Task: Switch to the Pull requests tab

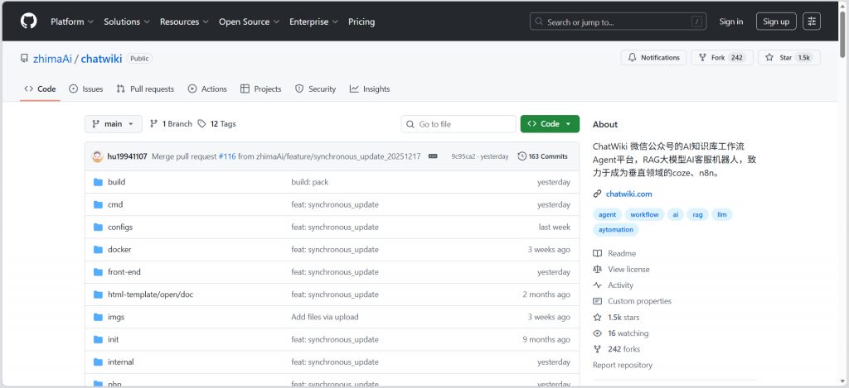Action: pyautogui.click(x=145, y=89)
